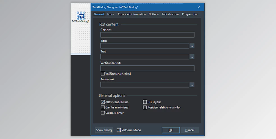
Task: Open the Title ellipsis editor button
Action: point(192,46)
